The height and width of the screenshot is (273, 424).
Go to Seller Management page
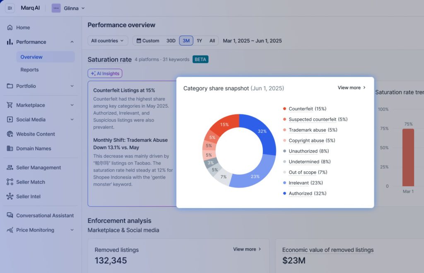(39, 168)
